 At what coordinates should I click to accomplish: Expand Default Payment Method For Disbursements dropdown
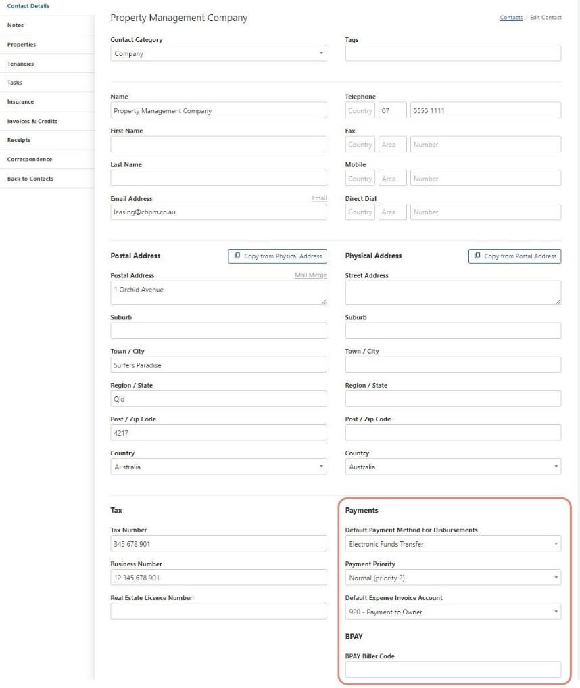(453, 543)
